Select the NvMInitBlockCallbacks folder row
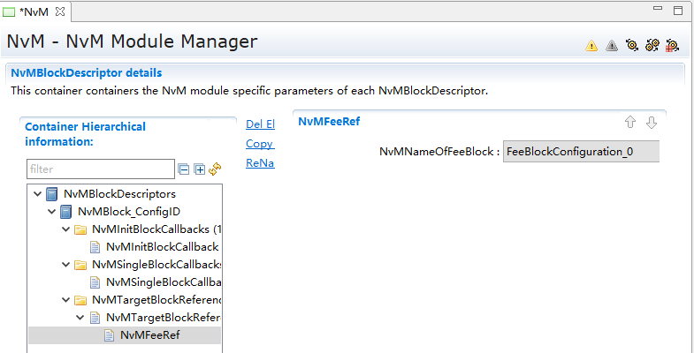694x353 pixels. (x=156, y=229)
